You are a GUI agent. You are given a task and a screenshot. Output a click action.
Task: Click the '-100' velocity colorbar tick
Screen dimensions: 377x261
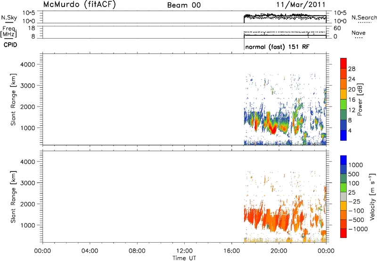coord(356,211)
